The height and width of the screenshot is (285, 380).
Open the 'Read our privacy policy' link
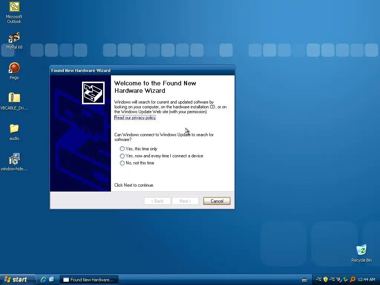tap(135, 118)
